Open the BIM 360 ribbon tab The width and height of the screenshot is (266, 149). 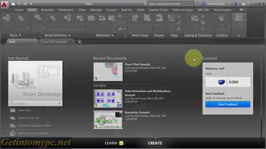(x=203, y=10)
